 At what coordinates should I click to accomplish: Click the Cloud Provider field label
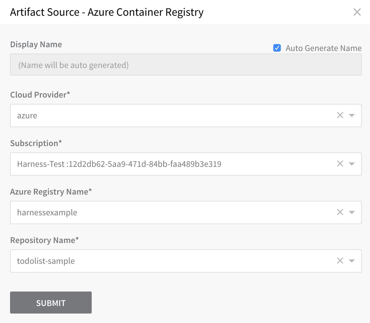40,94
